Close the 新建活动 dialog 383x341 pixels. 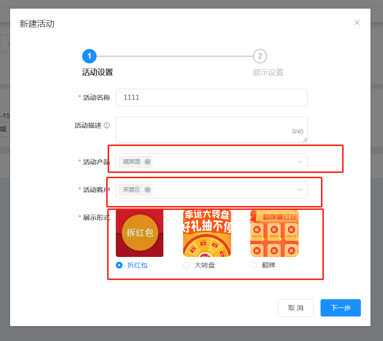pyautogui.click(x=357, y=23)
